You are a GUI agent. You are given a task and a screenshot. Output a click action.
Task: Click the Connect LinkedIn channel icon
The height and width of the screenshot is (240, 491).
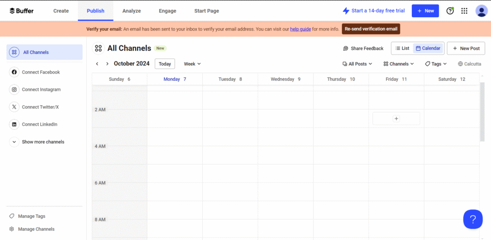pos(14,124)
